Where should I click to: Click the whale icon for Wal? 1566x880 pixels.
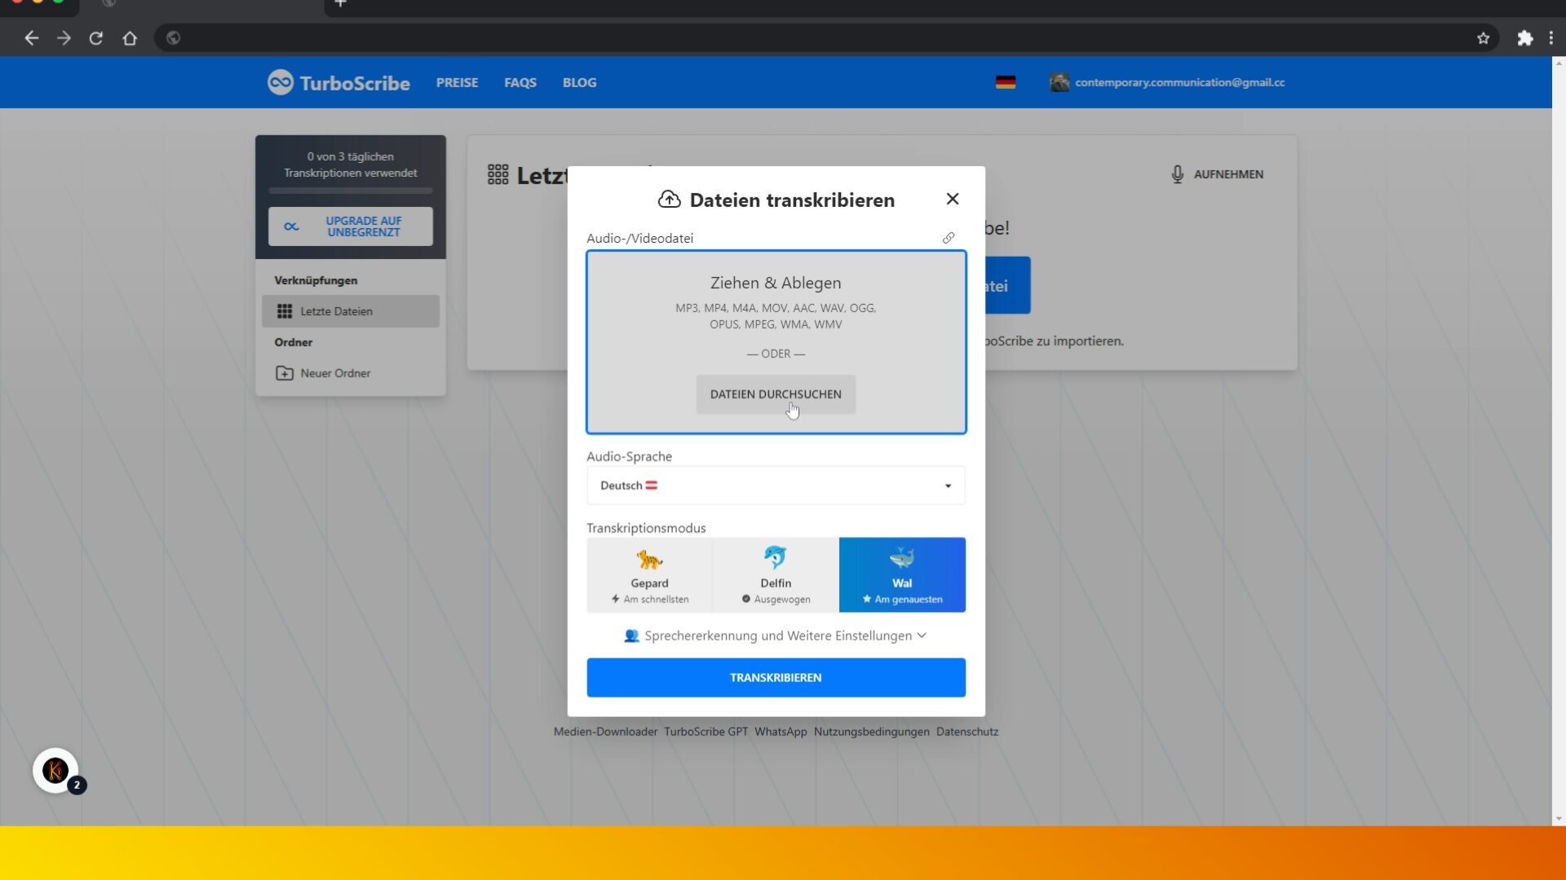point(902,558)
